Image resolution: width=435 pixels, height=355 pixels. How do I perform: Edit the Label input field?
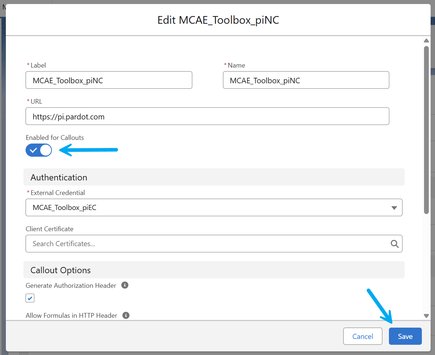tap(109, 80)
